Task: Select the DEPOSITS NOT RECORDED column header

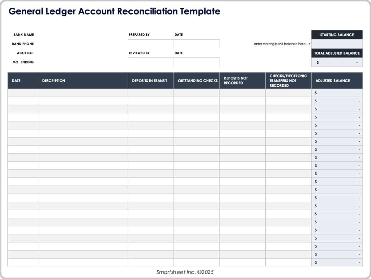Action: (242, 81)
